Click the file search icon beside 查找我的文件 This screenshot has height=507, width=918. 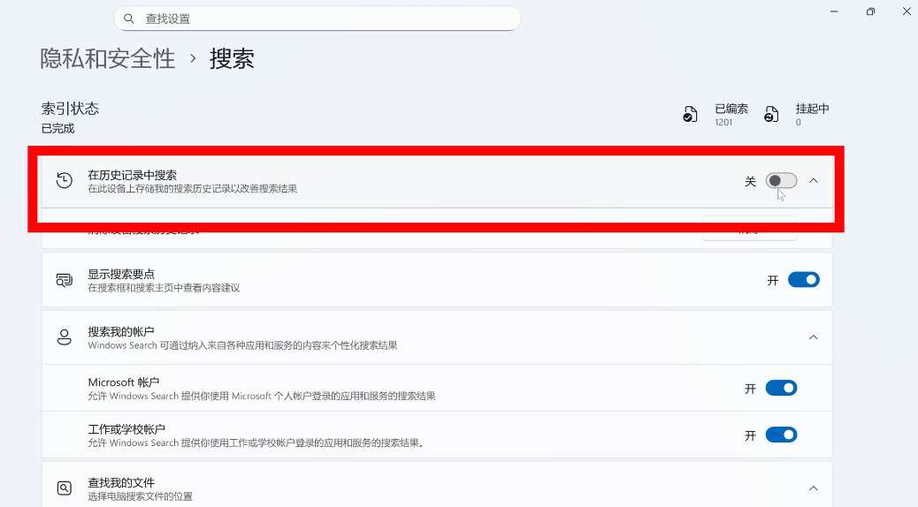[x=65, y=488]
